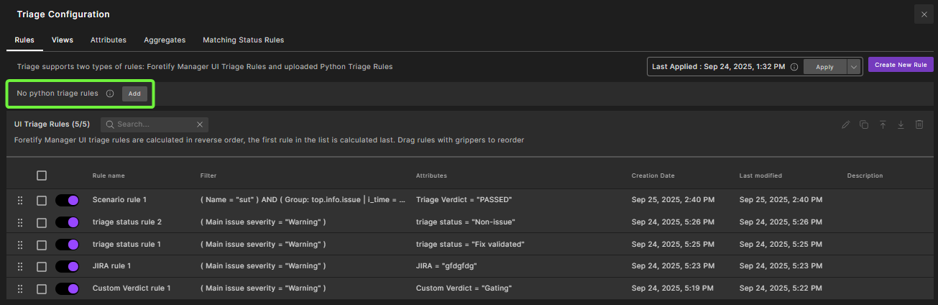Select all rules with header checkbox
The image size is (938, 305).
coord(42,176)
